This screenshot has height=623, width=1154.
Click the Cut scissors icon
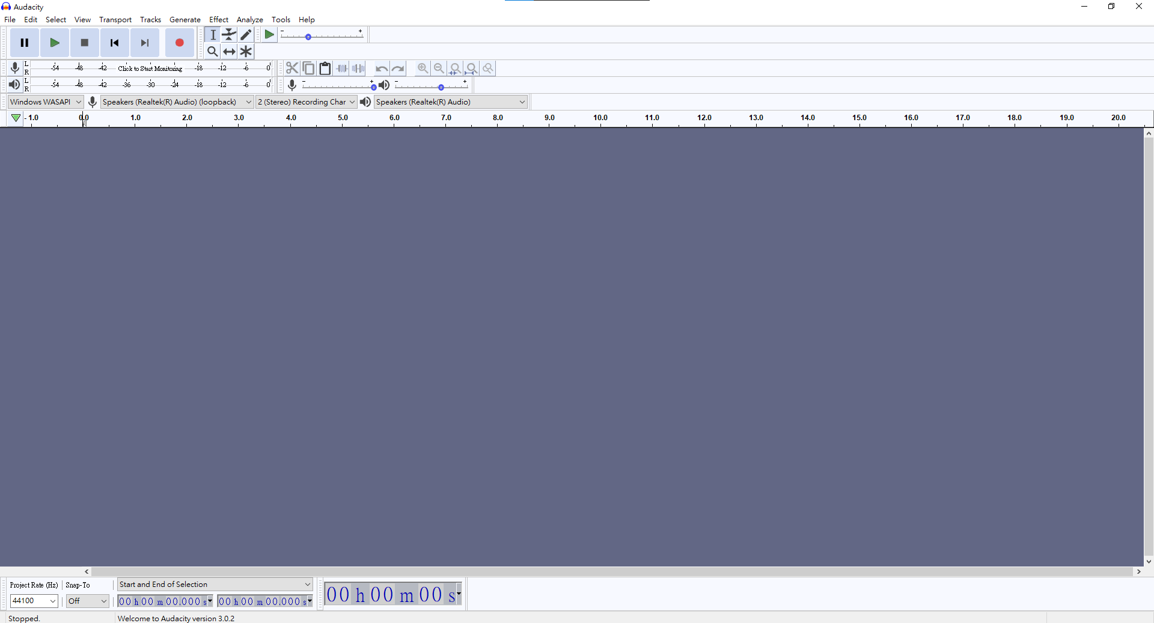292,68
